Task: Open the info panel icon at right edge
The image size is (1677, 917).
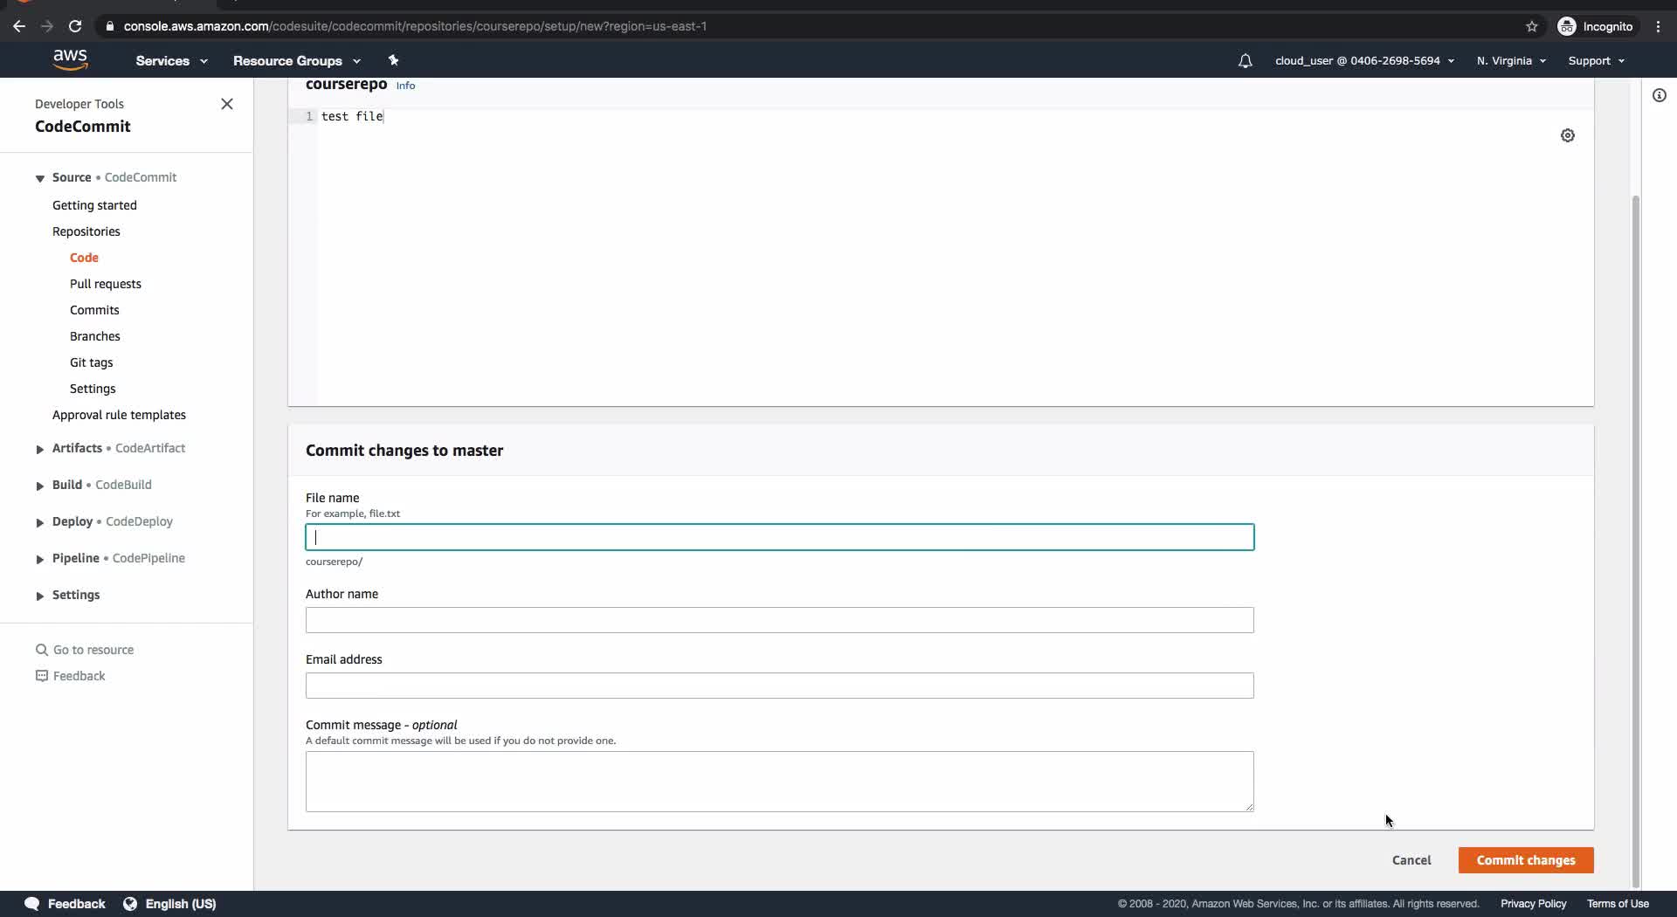Action: [x=1660, y=95]
